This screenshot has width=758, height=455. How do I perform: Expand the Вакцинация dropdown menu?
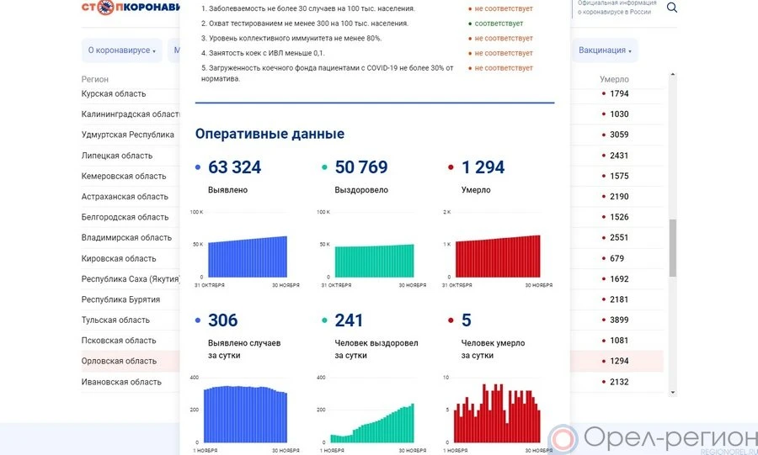[605, 50]
